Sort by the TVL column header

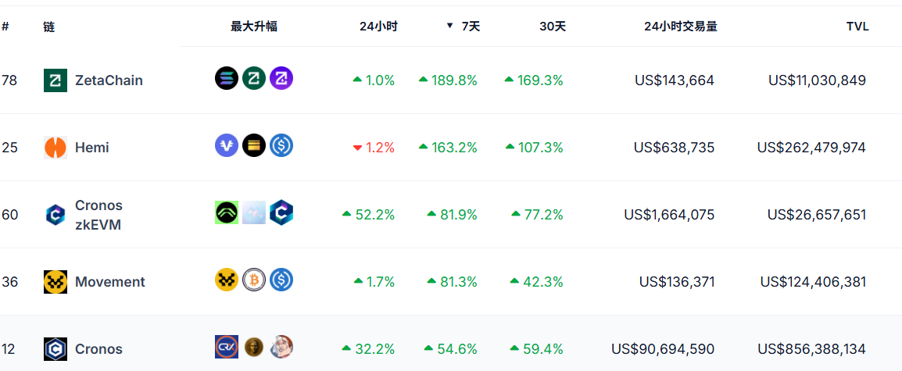(x=857, y=27)
